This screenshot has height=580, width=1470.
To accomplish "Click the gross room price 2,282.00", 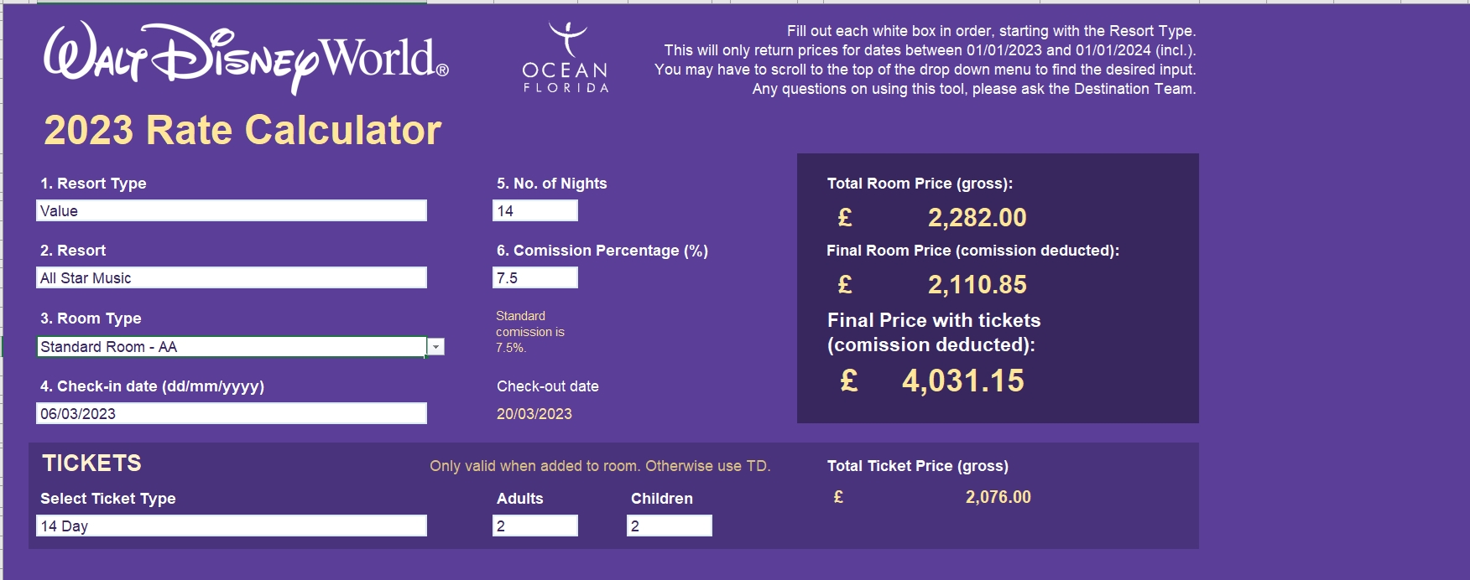I will coord(977,218).
